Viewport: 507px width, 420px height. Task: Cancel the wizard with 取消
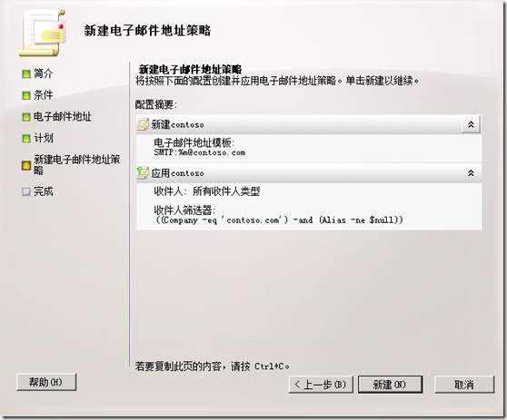(464, 384)
